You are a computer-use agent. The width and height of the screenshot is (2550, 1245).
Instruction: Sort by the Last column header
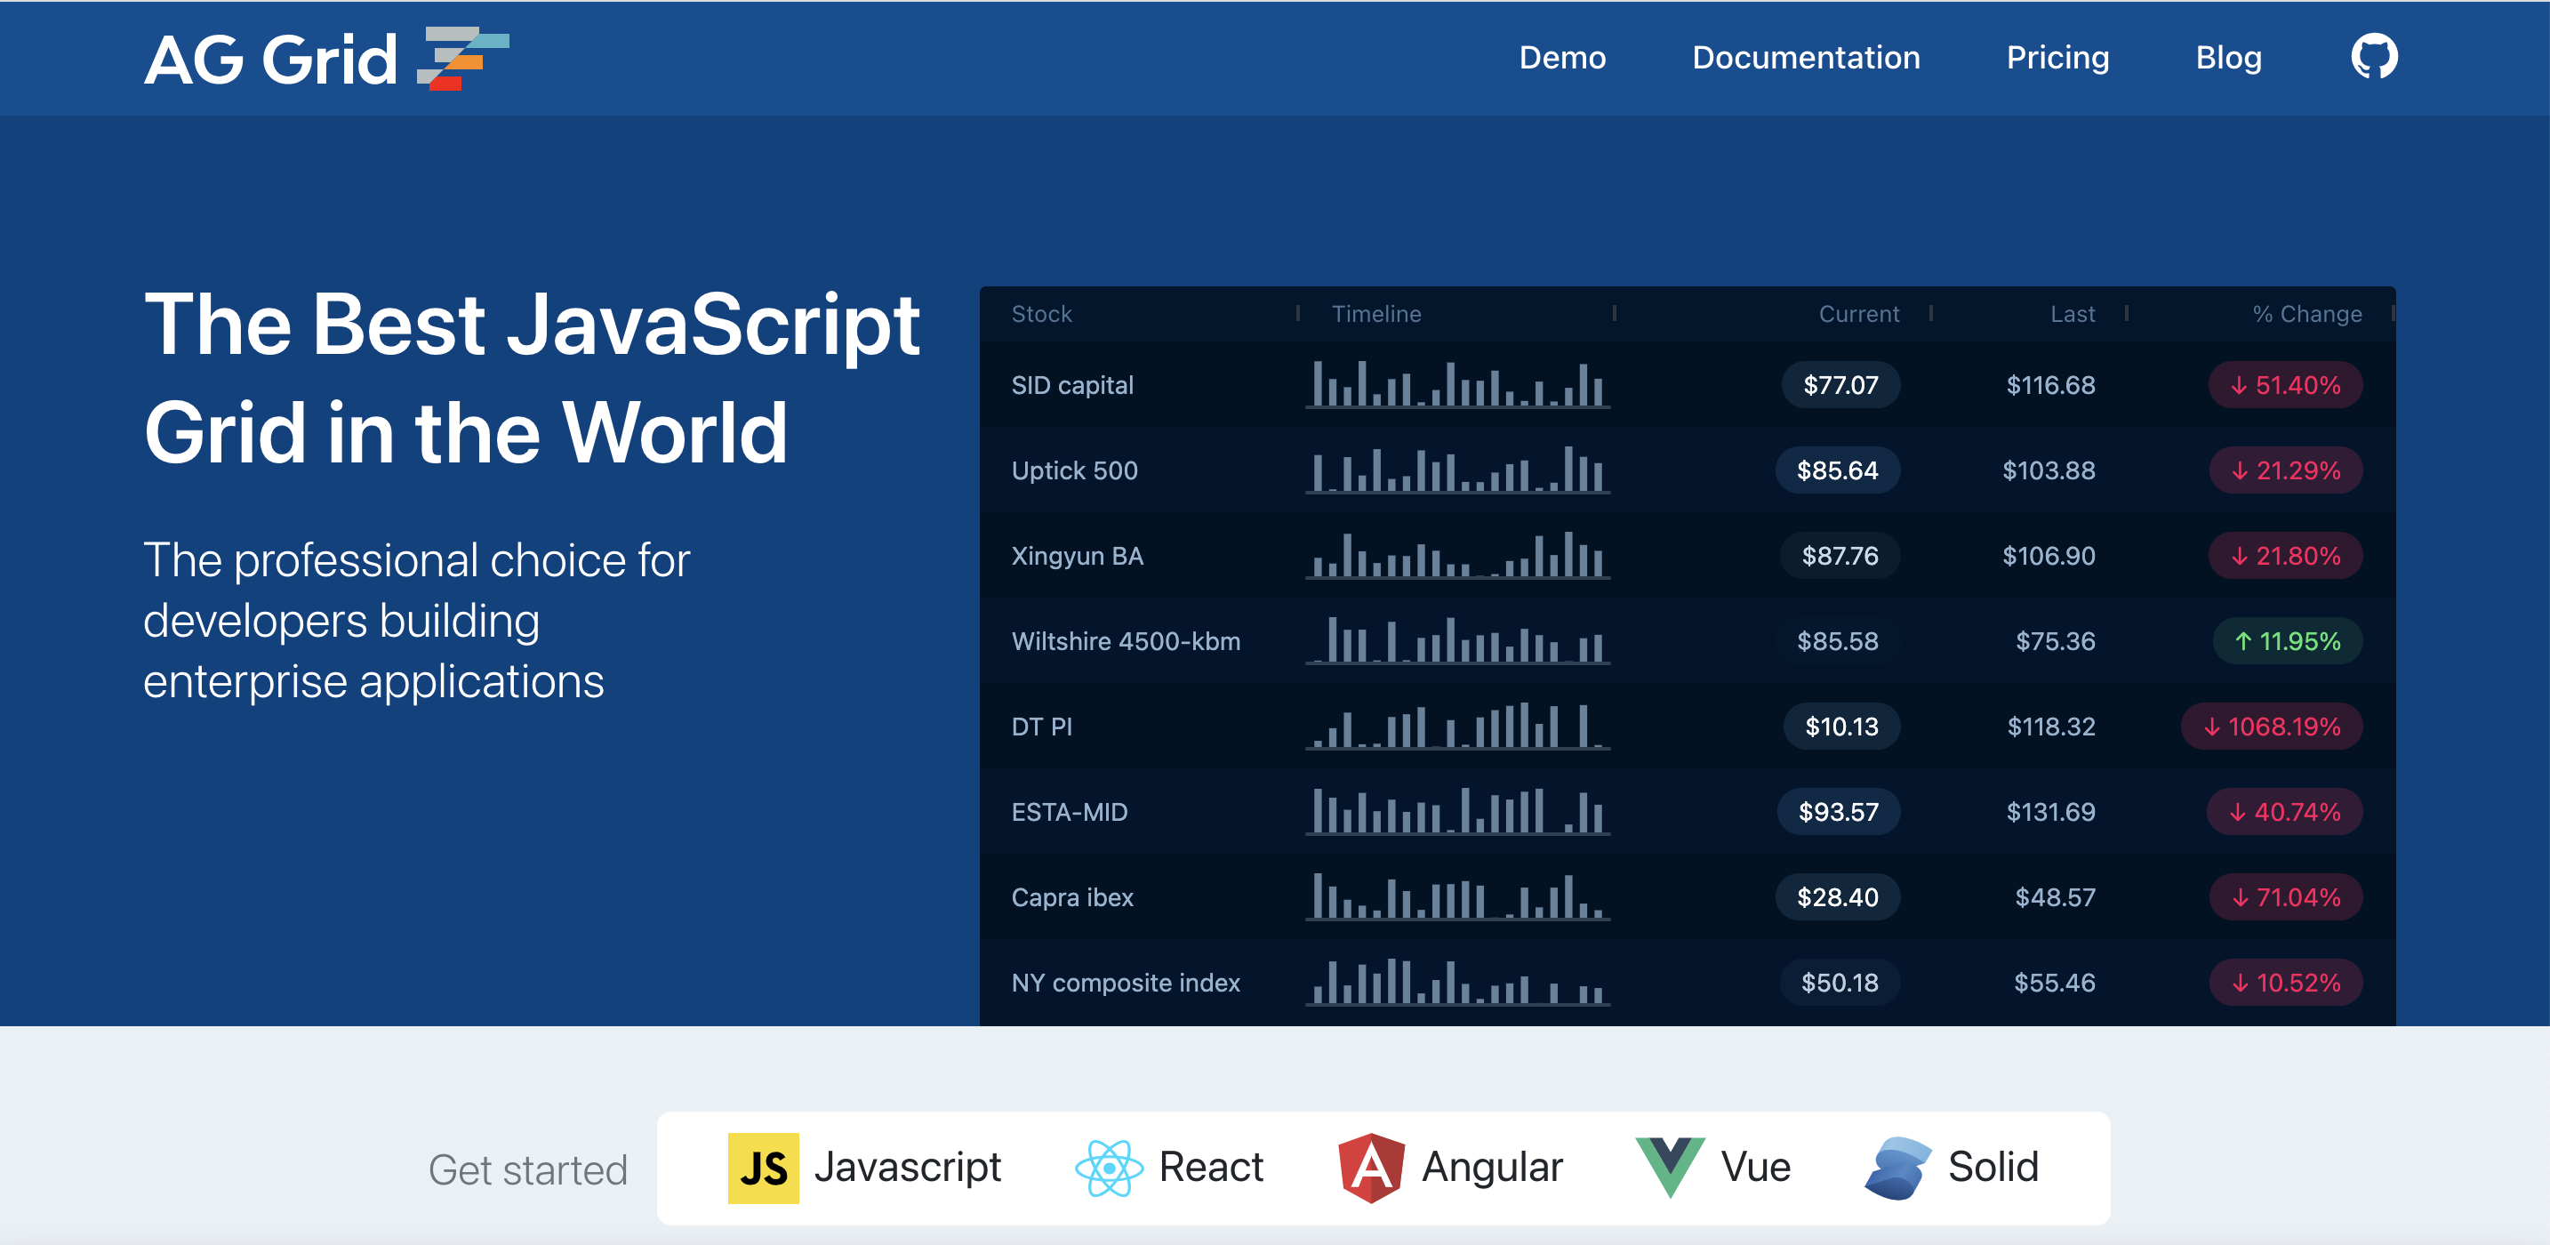click(x=2072, y=314)
